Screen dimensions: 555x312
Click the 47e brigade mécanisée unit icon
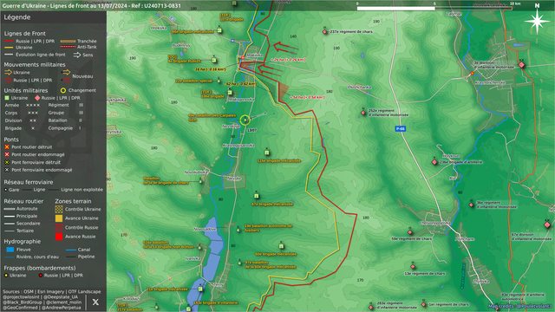[x=257, y=196]
